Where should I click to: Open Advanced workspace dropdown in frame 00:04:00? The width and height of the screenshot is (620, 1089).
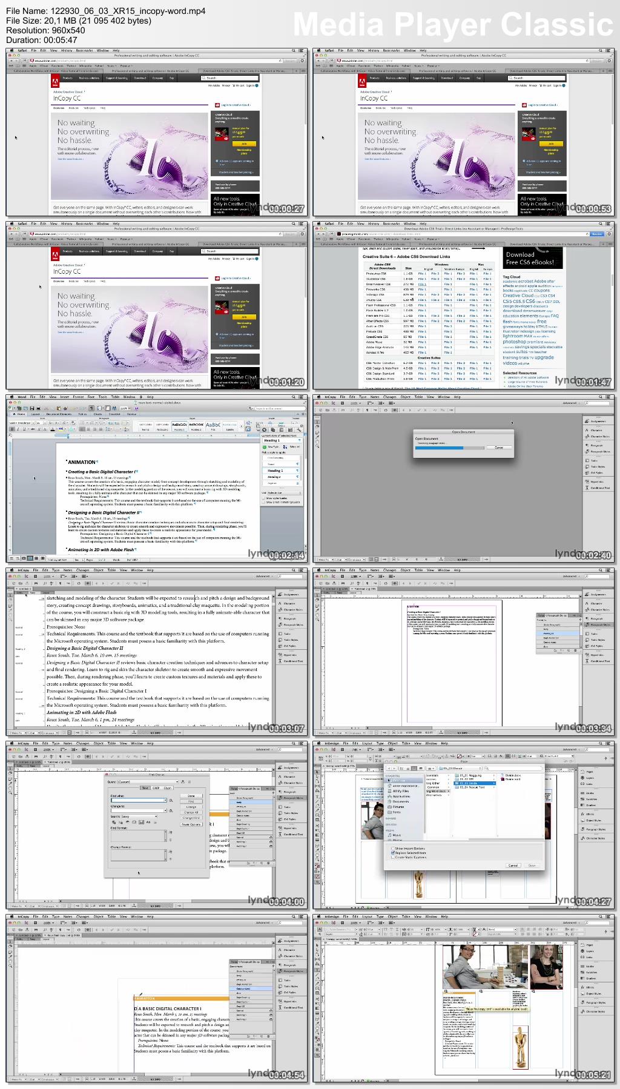(x=263, y=749)
